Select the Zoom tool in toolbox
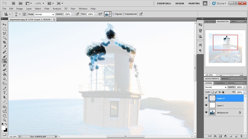This screenshot has width=248, height=139. (4, 120)
